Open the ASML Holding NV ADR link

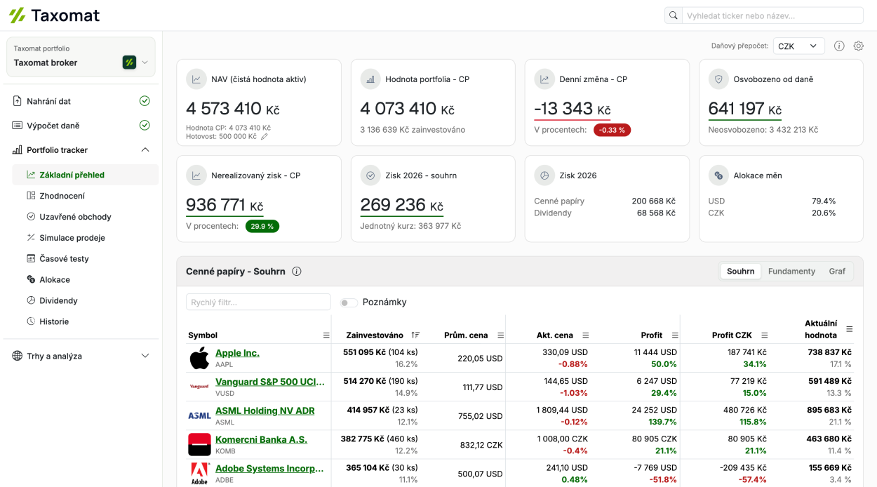[265, 411]
